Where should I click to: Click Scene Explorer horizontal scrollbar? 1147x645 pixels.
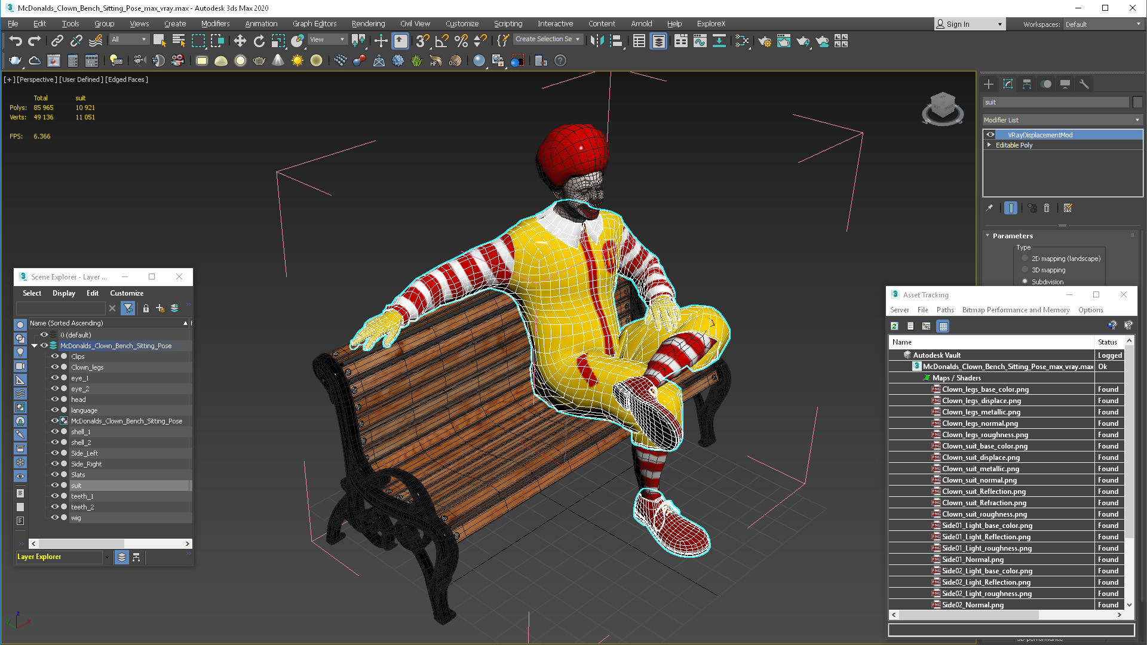point(111,543)
